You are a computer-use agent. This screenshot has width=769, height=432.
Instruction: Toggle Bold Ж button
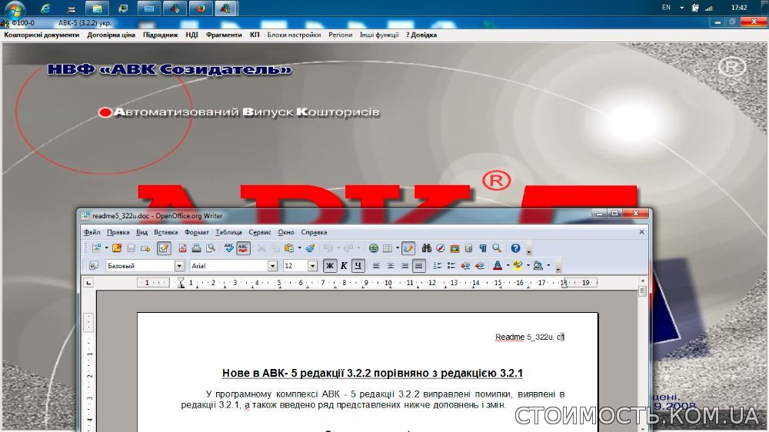[330, 266]
